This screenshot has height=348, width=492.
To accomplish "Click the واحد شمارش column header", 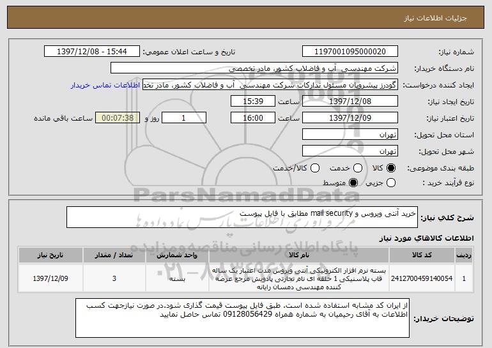I will click(x=177, y=255).
